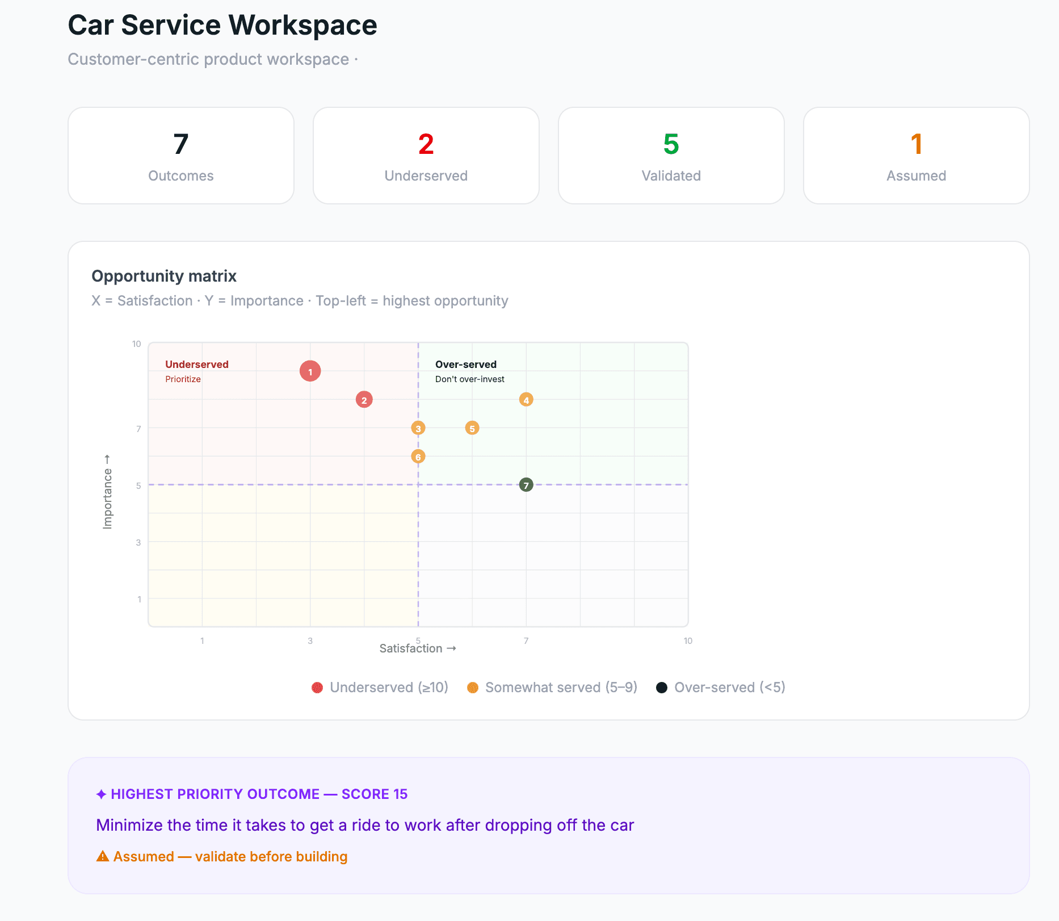Click outcome point 1 on matrix
The height and width of the screenshot is (921, 1059).
pyautogui.click(x=310, y=371)
